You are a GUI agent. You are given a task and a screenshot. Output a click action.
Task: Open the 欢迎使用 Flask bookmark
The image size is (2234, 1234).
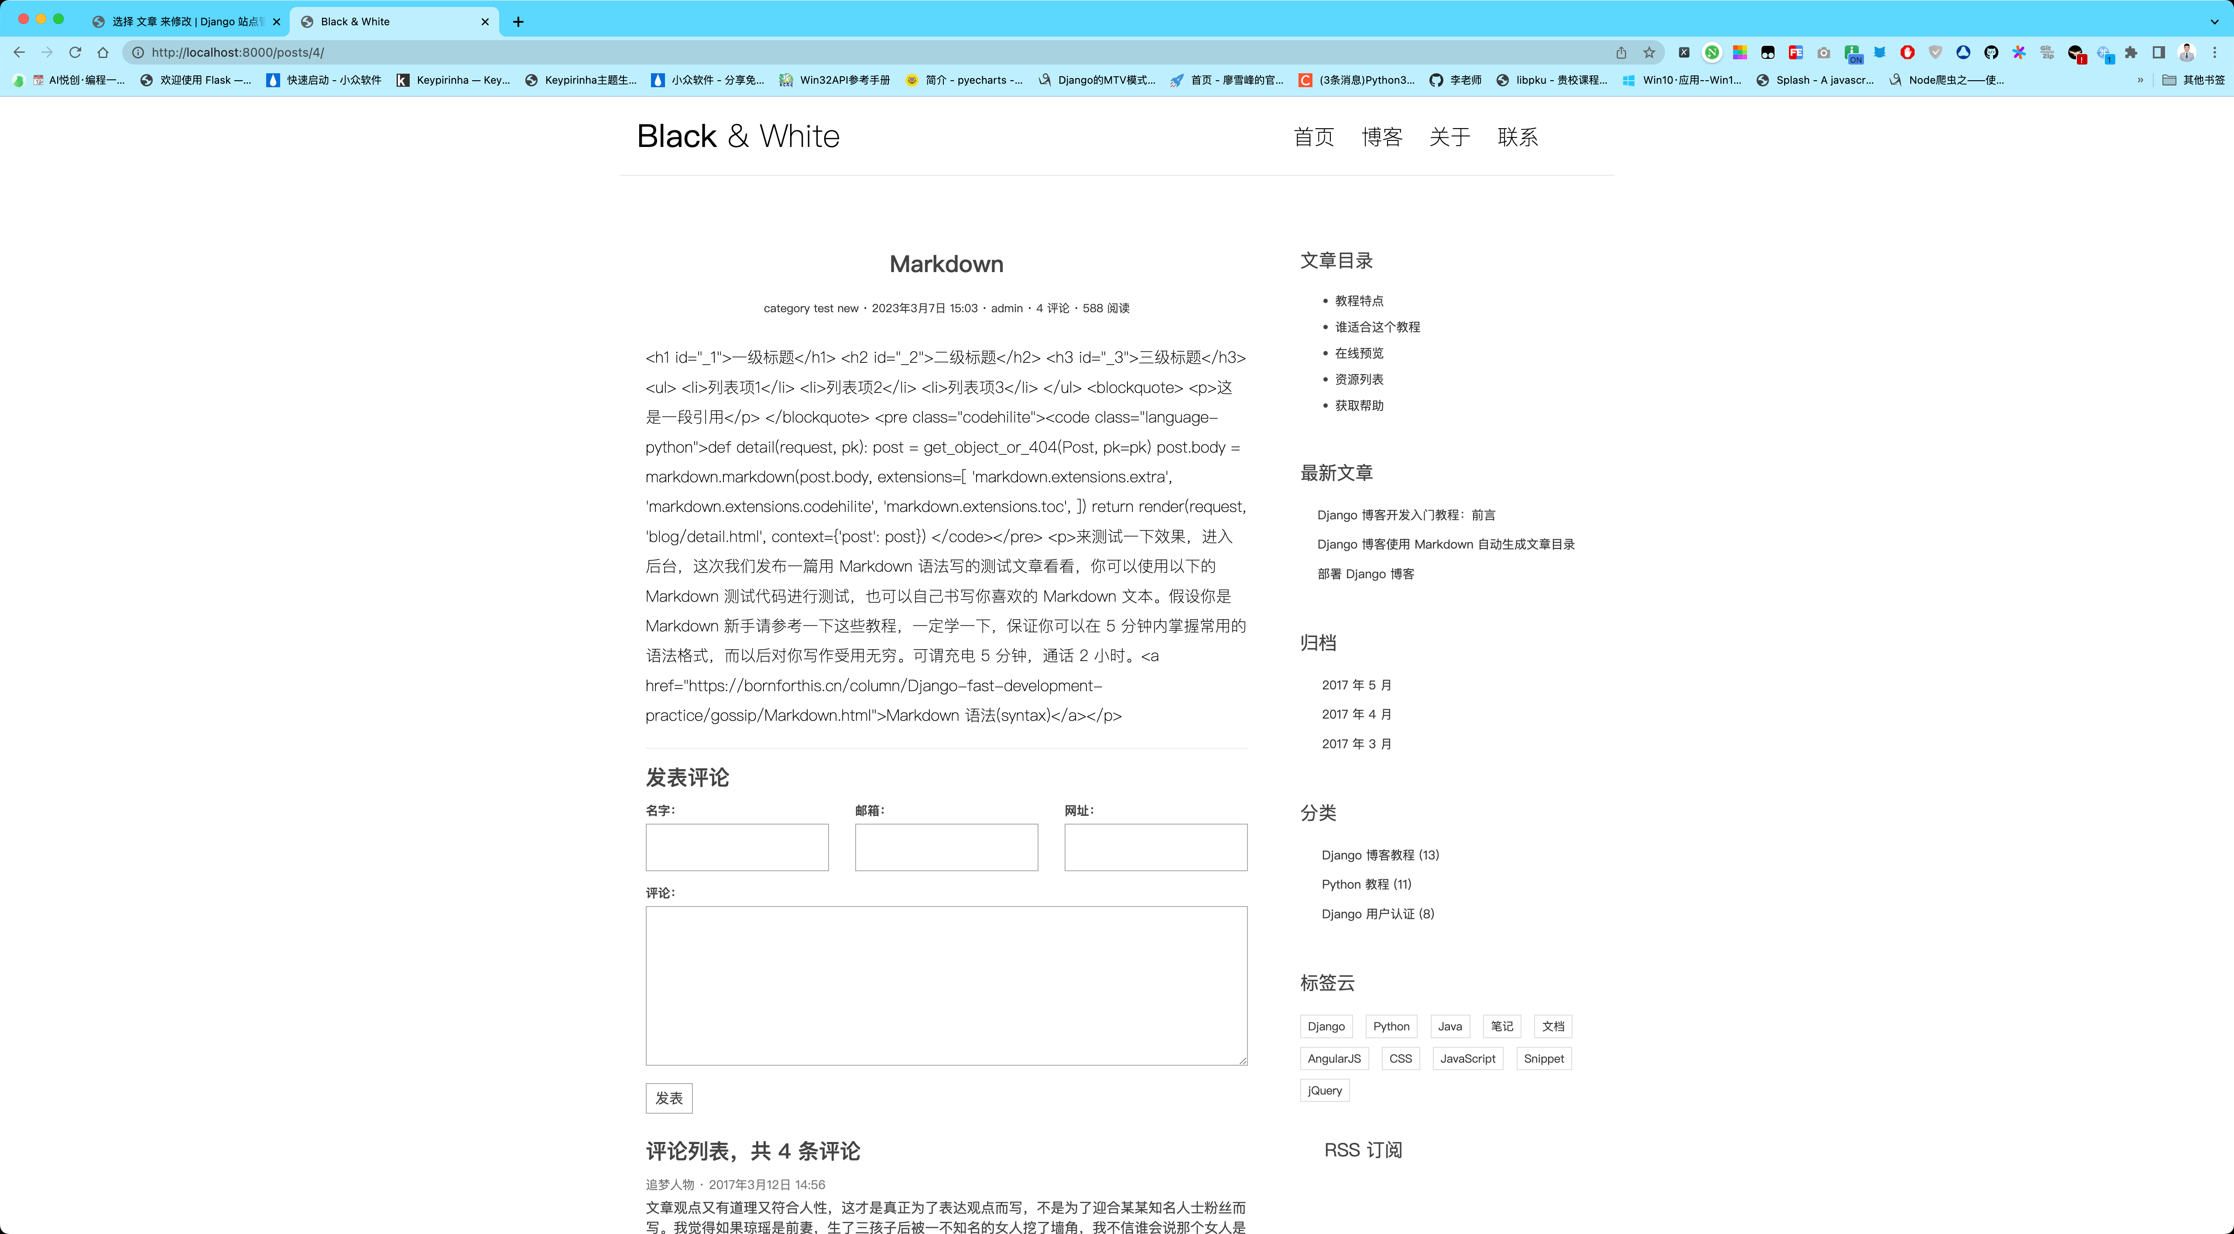[196, 80]
